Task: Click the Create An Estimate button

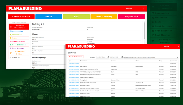Action: click(76, 57)
